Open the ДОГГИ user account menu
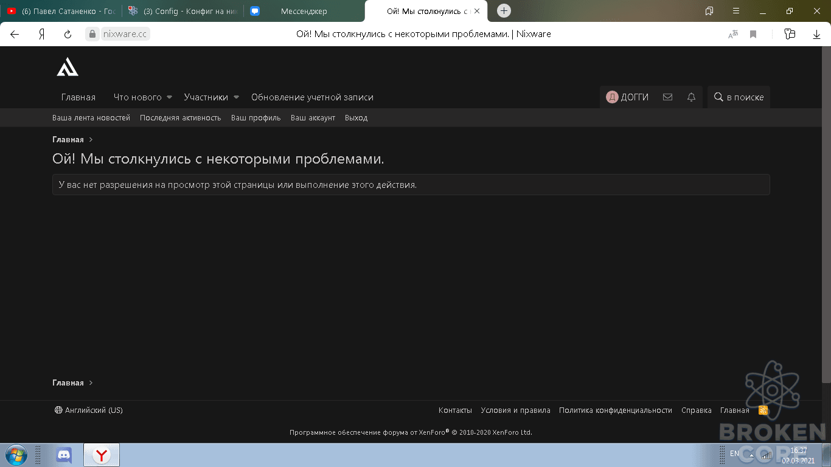The width and height of the screenshot is (831, 467). pos(627,97)
